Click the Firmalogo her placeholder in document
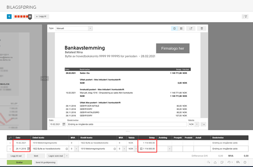The height and width of the screenshot is (167, 253). 173,48
